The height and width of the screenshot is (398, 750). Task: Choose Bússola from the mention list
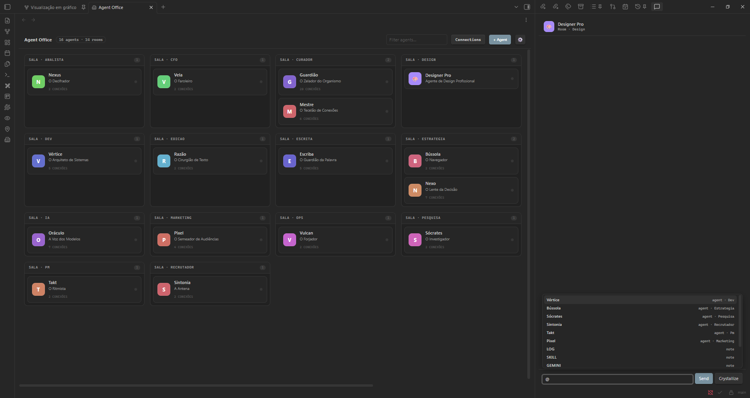pyautogui.click(x=640, y=308)
